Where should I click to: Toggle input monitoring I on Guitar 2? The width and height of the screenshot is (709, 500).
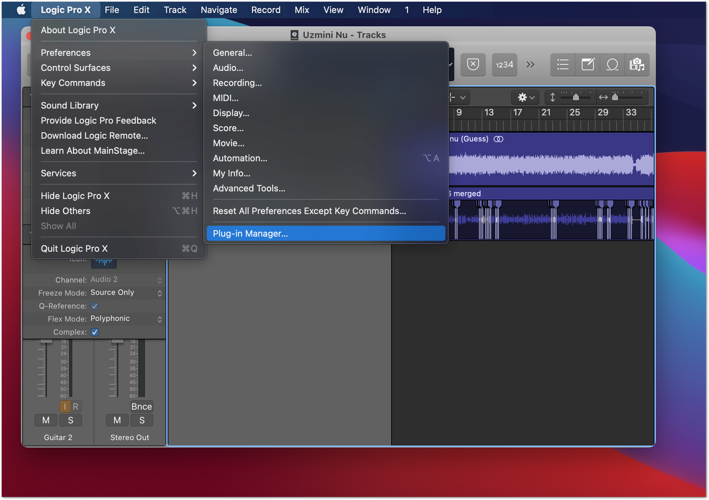(65, 407)
